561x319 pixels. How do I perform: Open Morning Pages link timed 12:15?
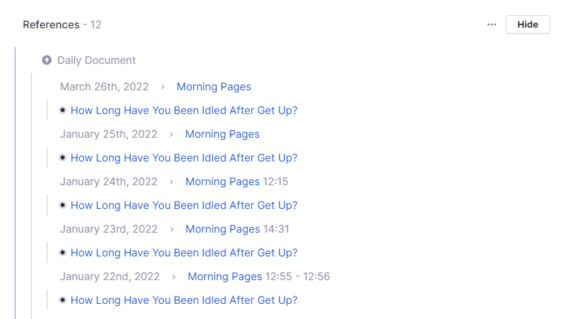click(222, 181)
